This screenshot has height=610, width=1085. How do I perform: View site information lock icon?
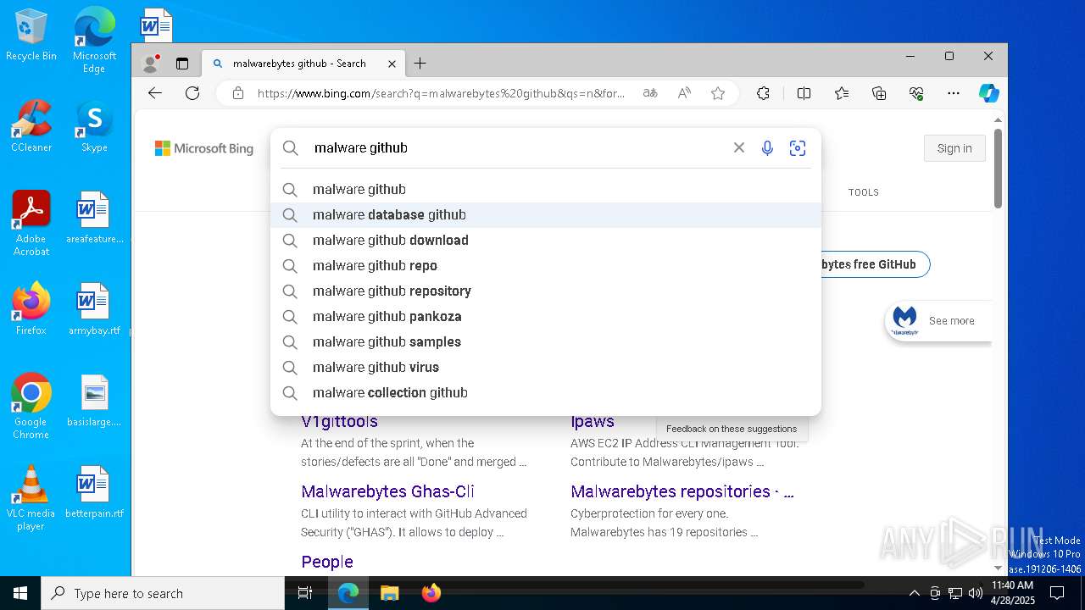tap(238, 93)
